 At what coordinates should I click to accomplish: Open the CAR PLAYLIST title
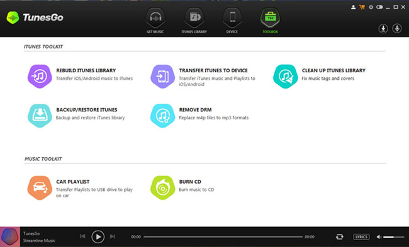point(73,182)
